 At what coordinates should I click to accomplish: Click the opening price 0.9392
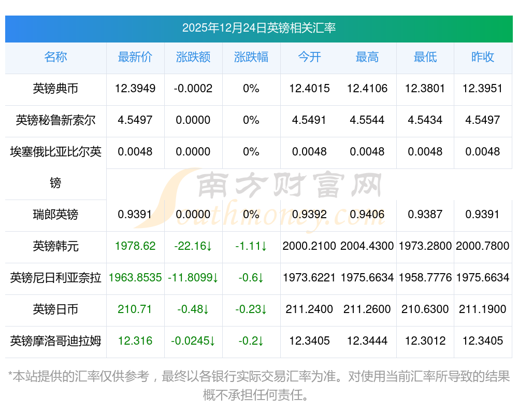coord(309,215)
